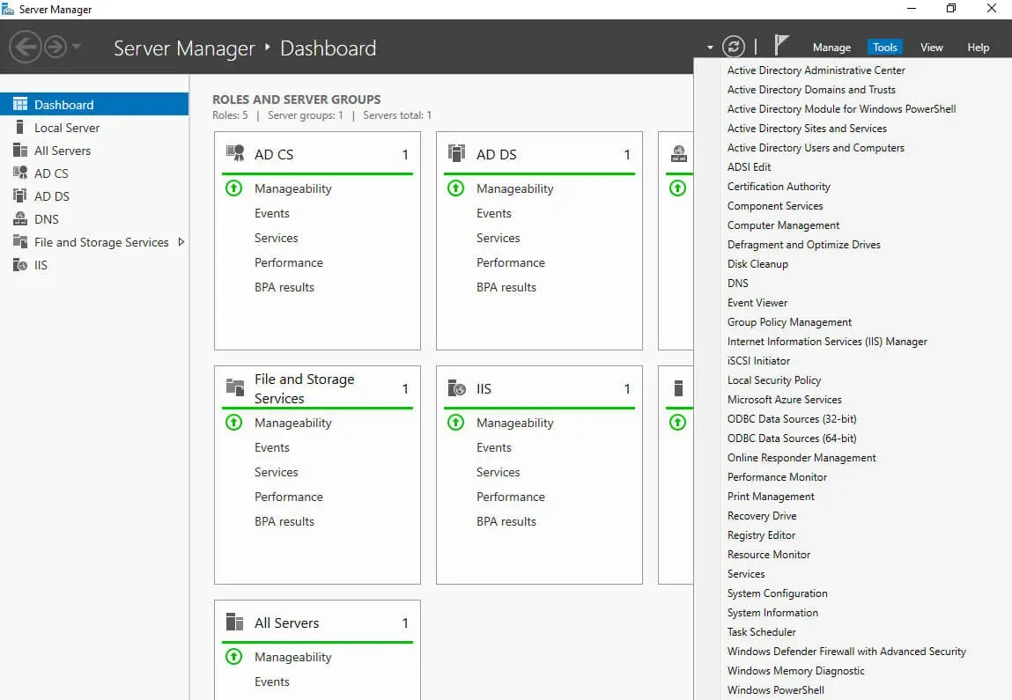Screen dimensions: 1012x700
Task: Open Events in the AD CS tile
Action: (272, 214)
